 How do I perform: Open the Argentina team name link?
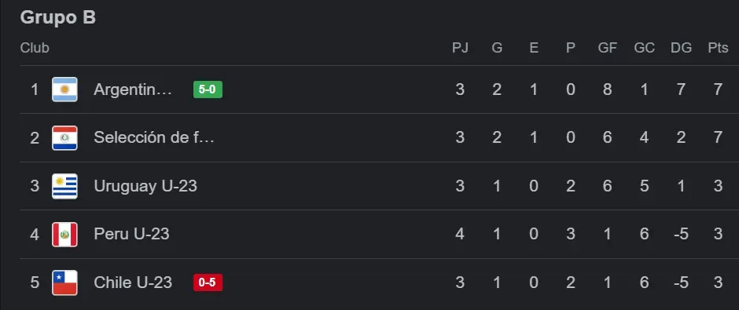pos(133,89)
